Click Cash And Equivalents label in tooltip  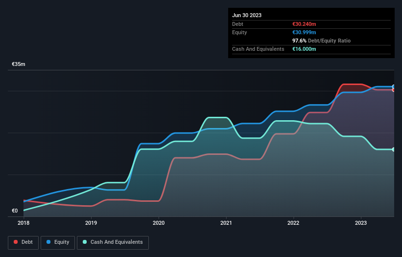pos(258,49)
